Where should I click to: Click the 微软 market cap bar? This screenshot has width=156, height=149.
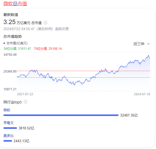pos(61,115)
